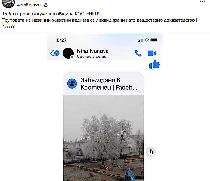Click the battery indicator in phone bar
This screenshot has width=210, height=181.
click(x=154, y=40)
